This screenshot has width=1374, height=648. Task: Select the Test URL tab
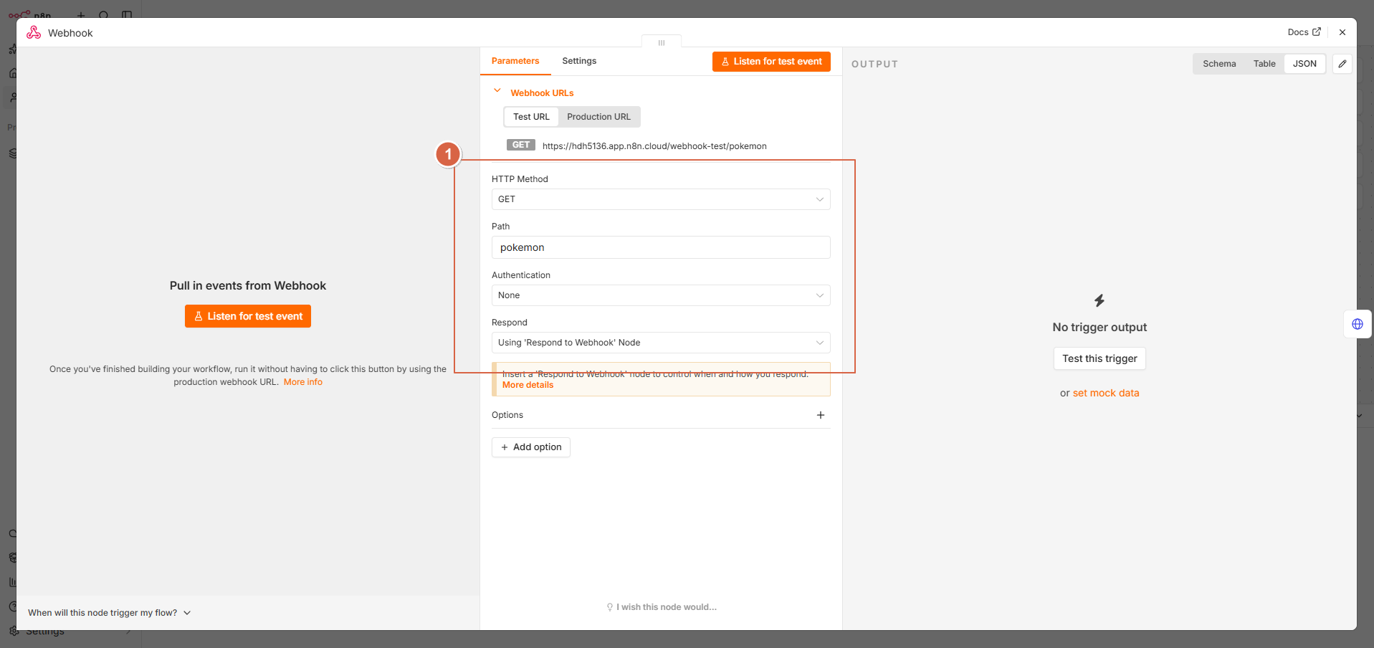click(531, 117)
